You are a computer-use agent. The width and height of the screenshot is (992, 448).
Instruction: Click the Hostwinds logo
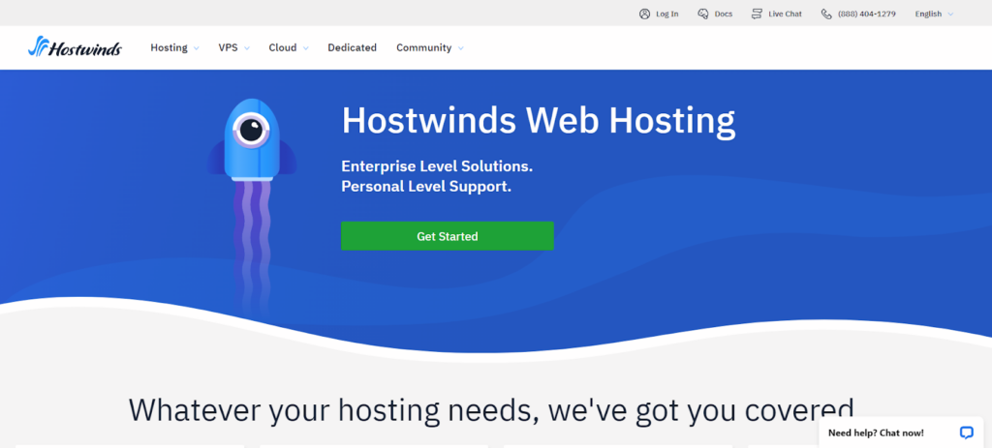[76, 46]
